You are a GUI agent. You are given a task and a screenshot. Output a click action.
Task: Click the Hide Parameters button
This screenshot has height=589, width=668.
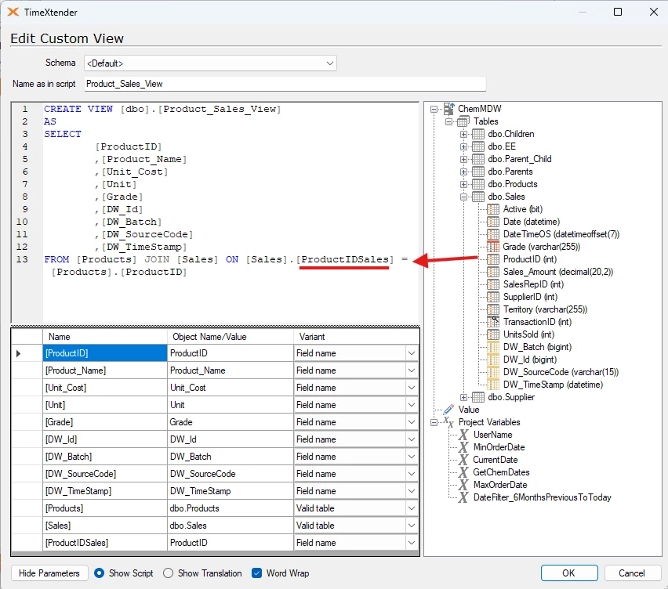point(49,573)
